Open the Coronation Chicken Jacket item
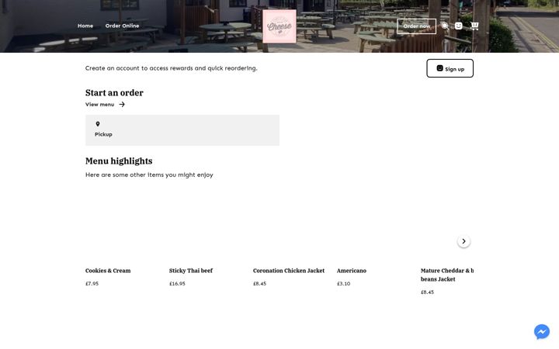 pos(289,271)
